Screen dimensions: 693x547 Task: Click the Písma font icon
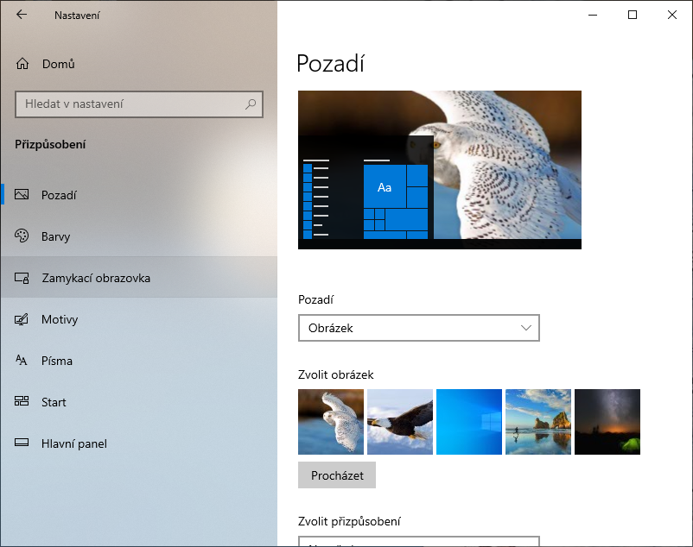pos(22,361)
